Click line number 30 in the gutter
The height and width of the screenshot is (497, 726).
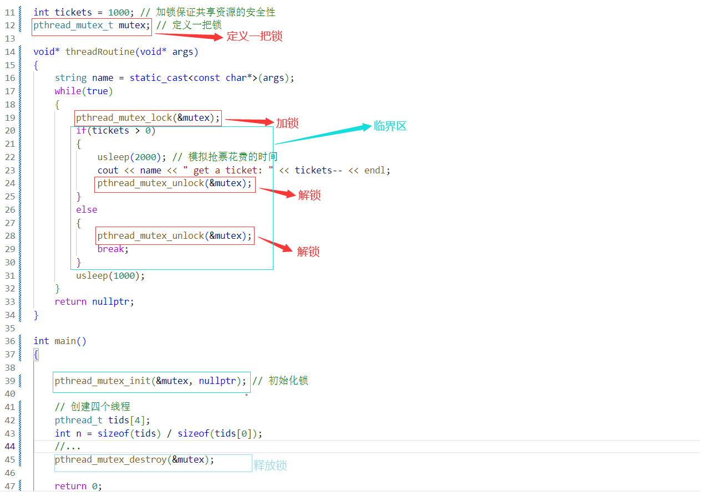(10, 262)
